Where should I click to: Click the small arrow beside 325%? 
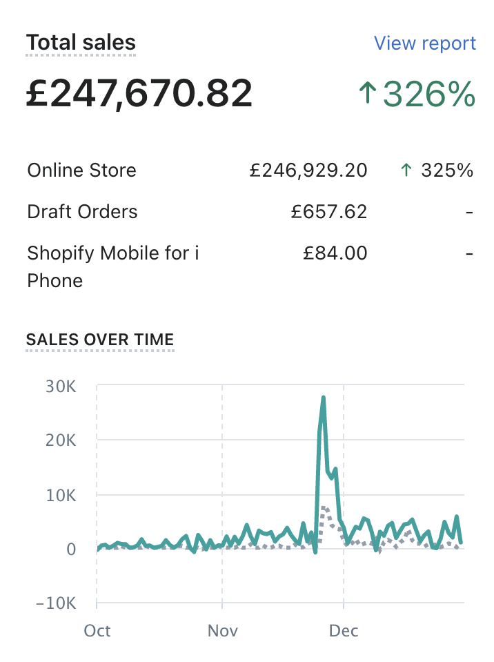(x=406, y=171)
